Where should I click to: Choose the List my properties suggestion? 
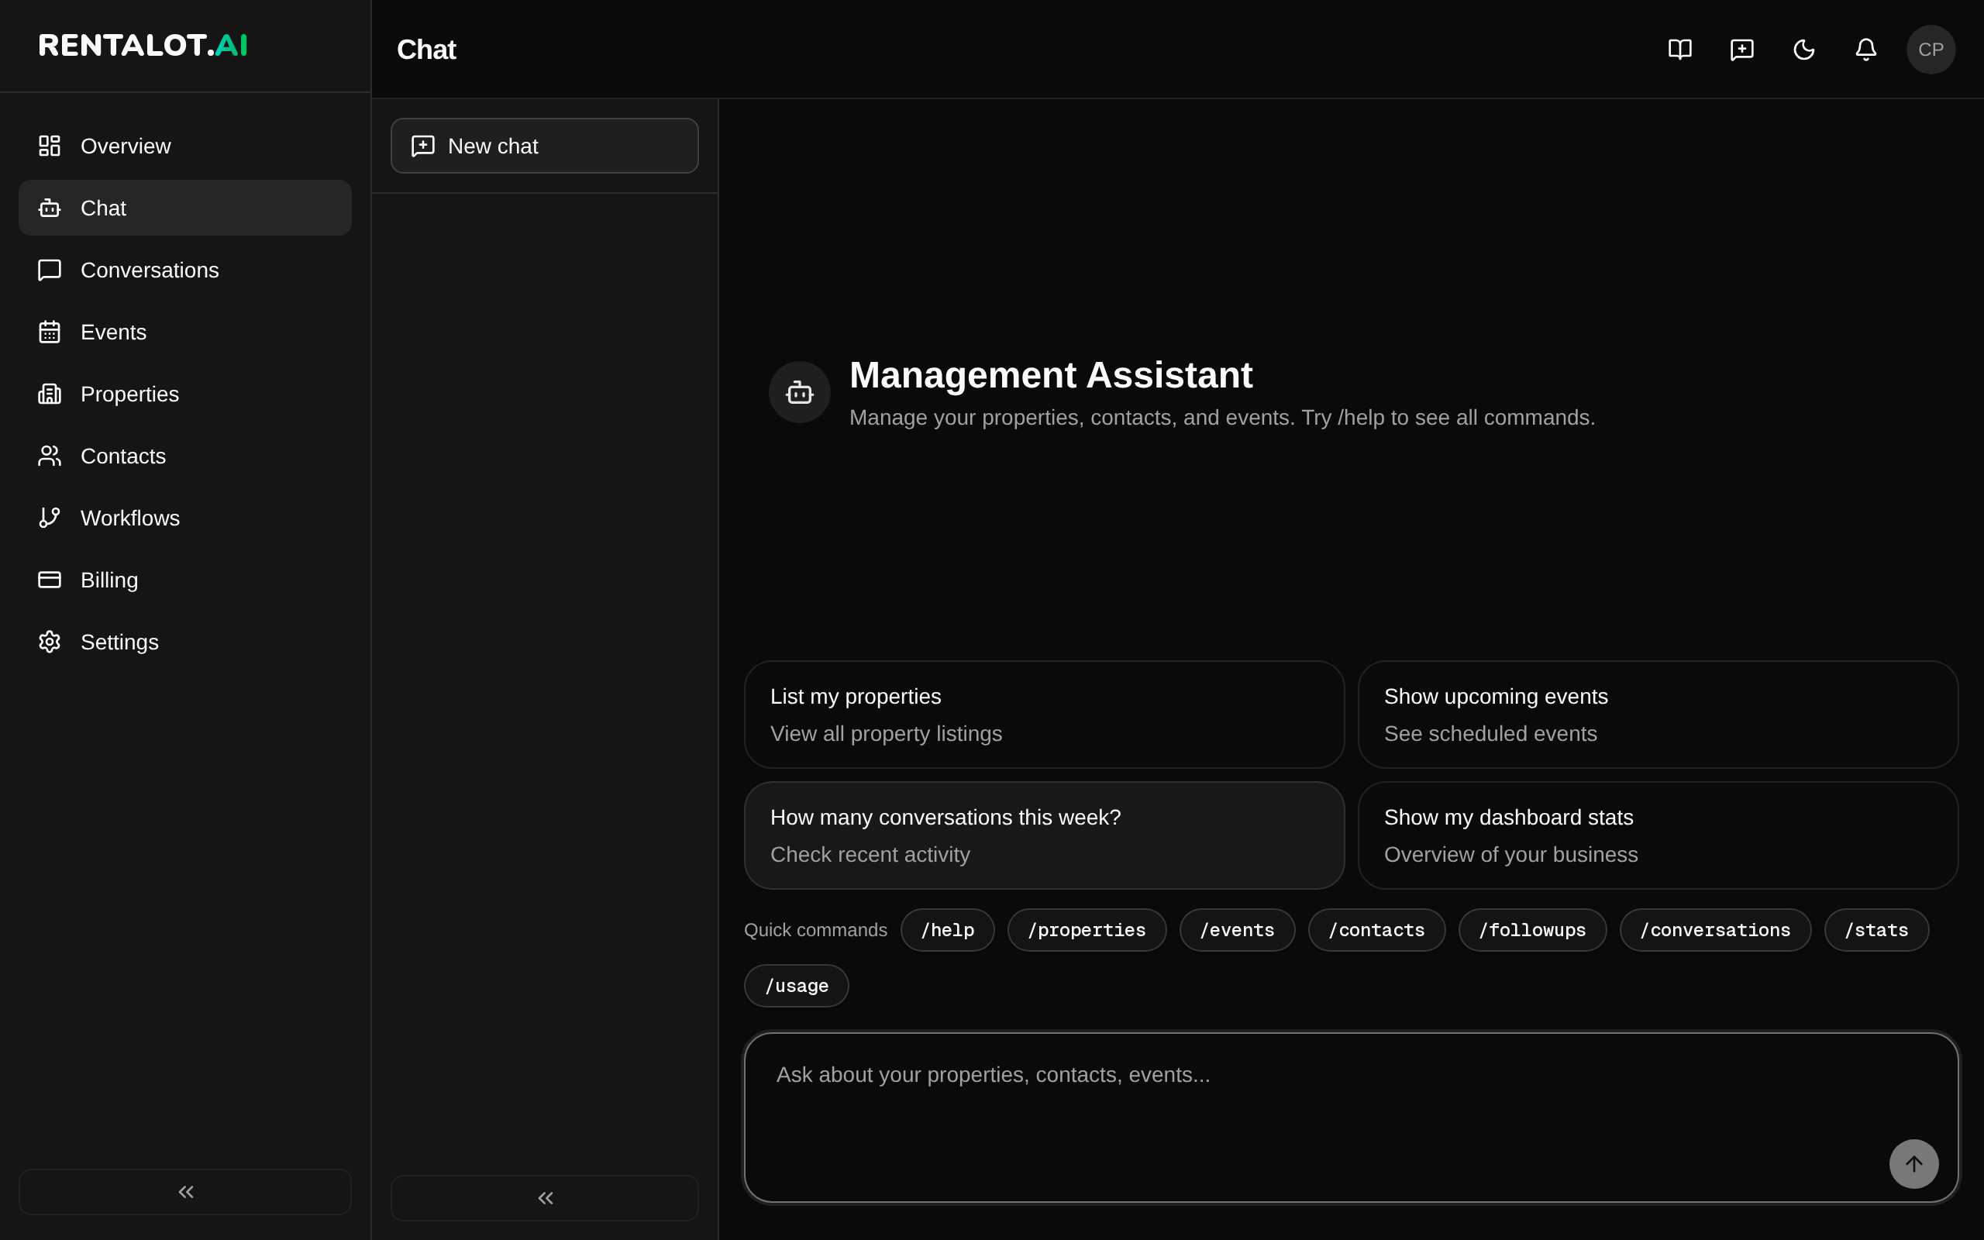1044,715
